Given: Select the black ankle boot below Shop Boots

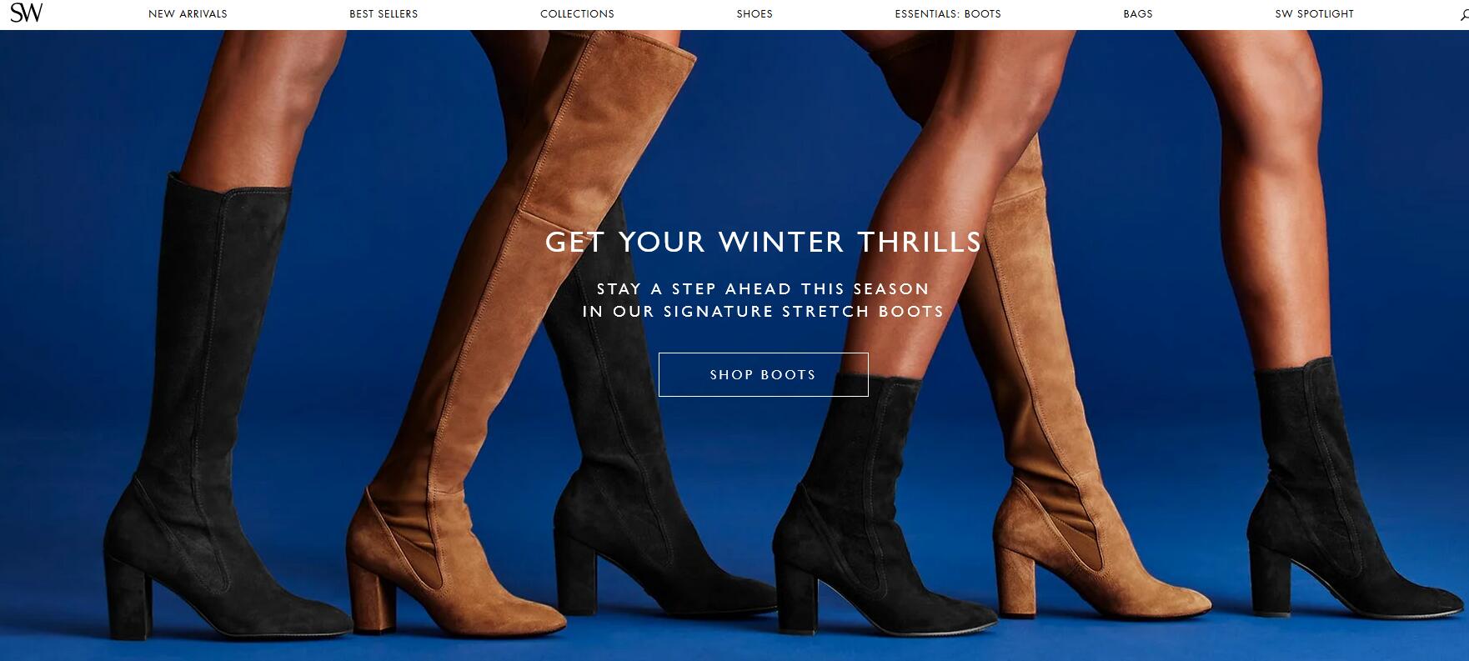Looking at the screenshot, I should (x=867, y=517).
